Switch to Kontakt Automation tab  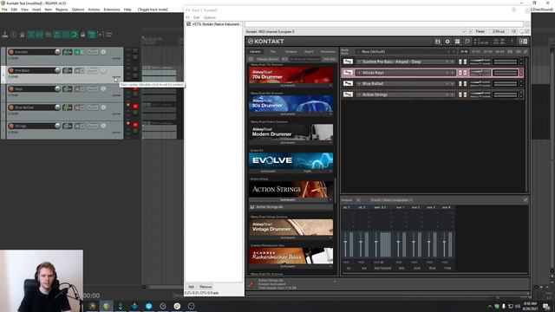click(x=328, y=52)
